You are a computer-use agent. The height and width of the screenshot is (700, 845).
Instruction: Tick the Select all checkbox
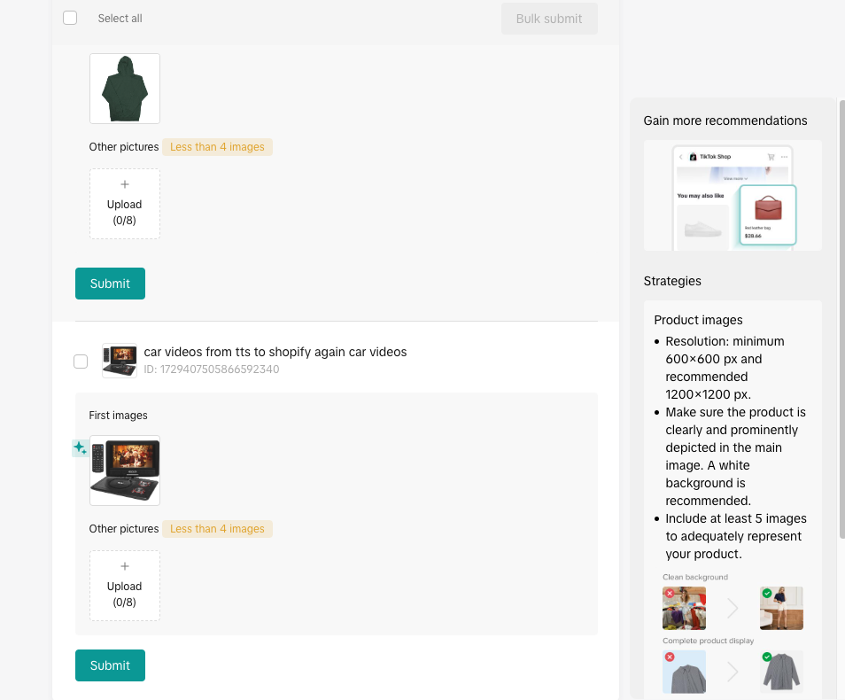click(x=71, y=18)
